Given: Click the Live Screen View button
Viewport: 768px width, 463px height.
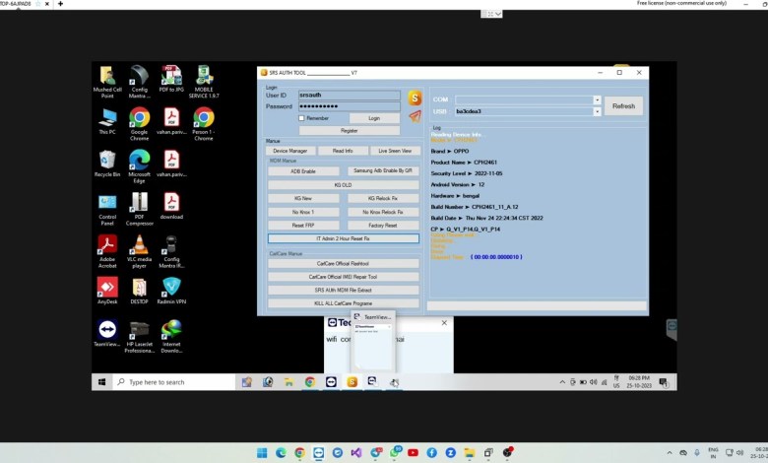Looking at the screenshot, I should click(395, 151).
